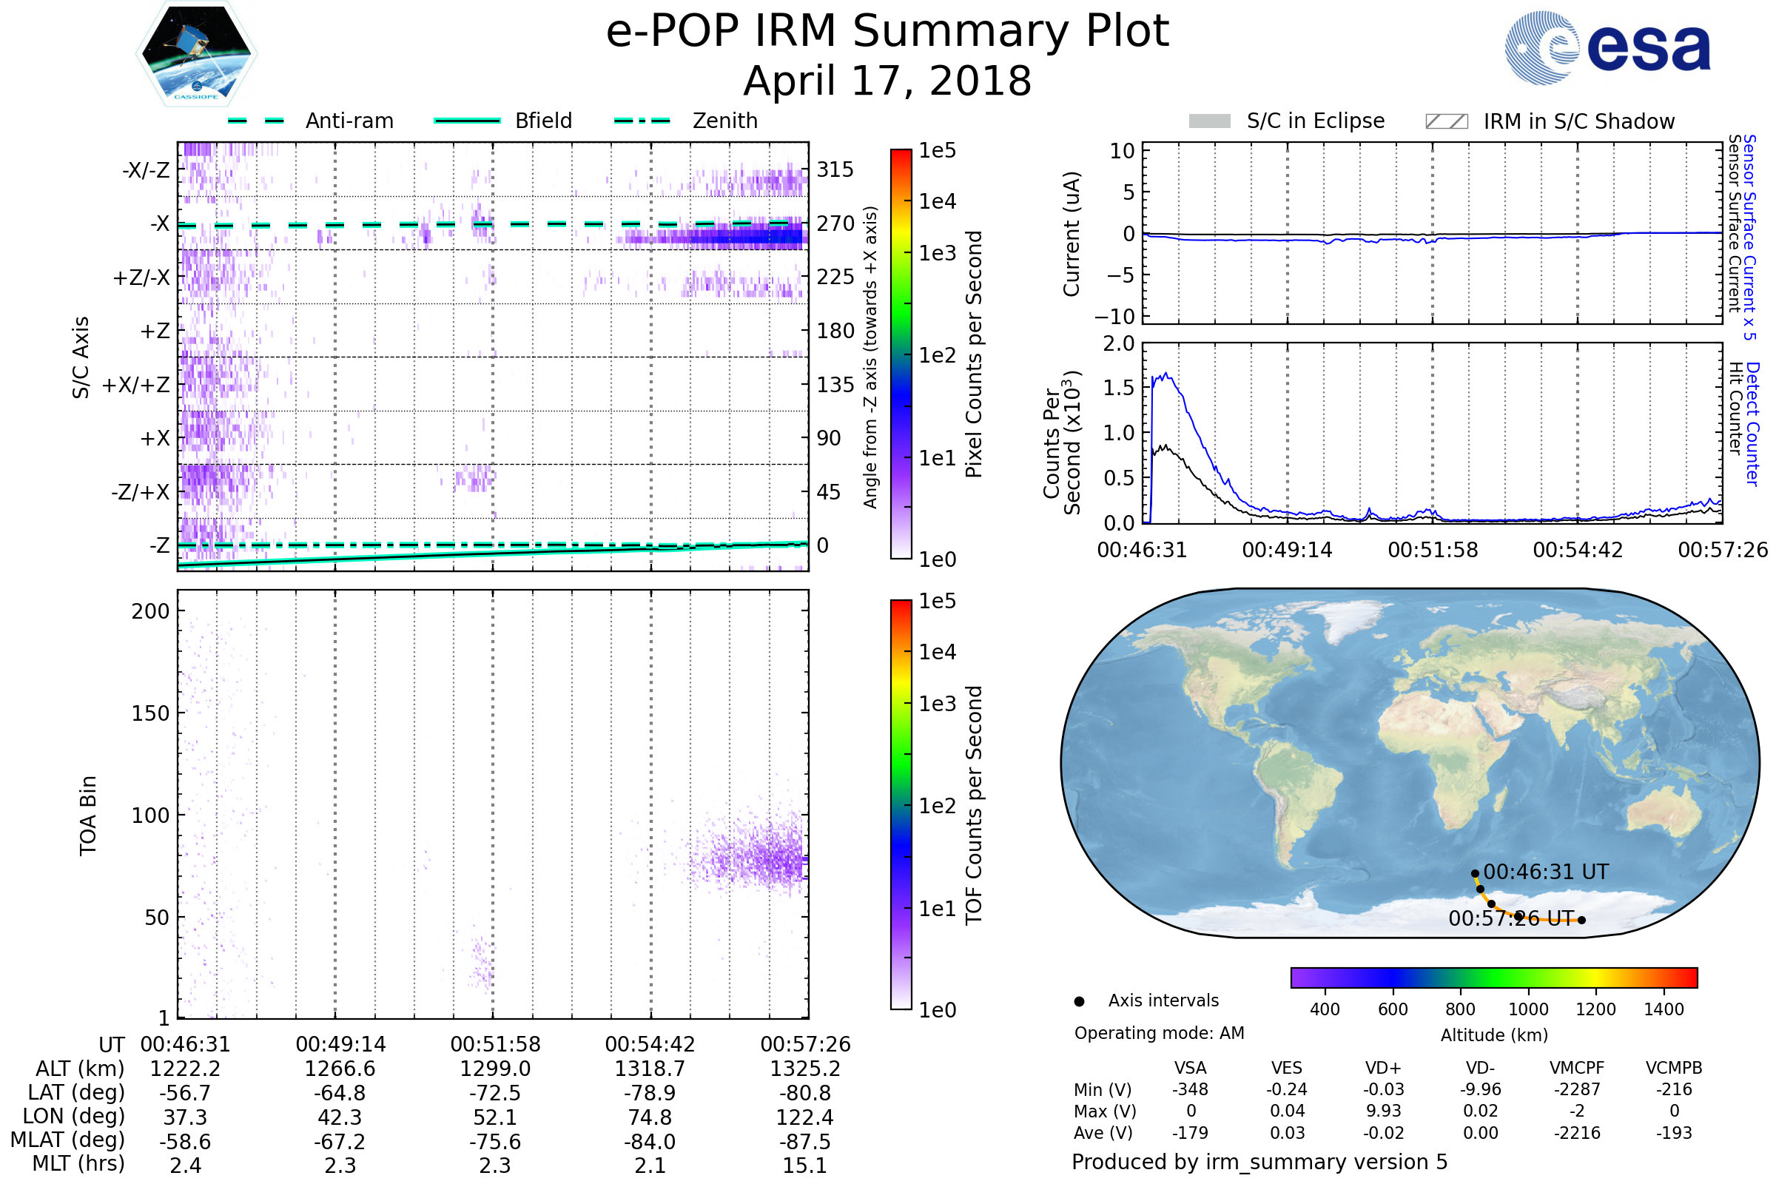Click the Zenith dash-dot legend line

click(642, 121)
